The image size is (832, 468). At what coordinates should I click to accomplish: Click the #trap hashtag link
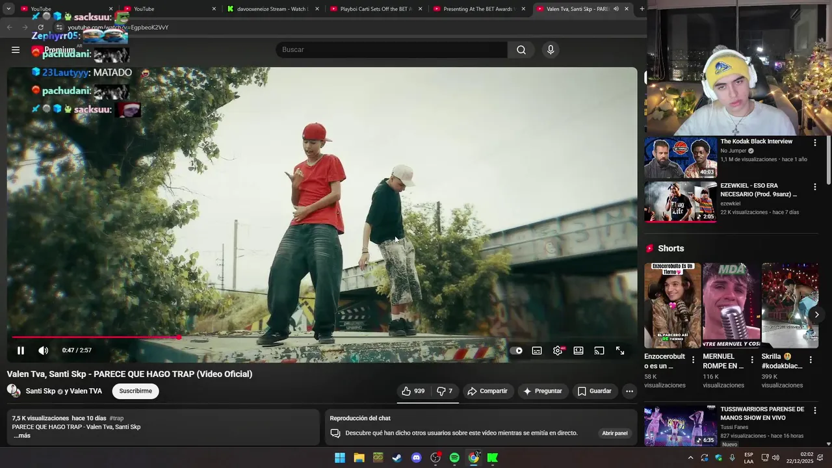(116, 418)
